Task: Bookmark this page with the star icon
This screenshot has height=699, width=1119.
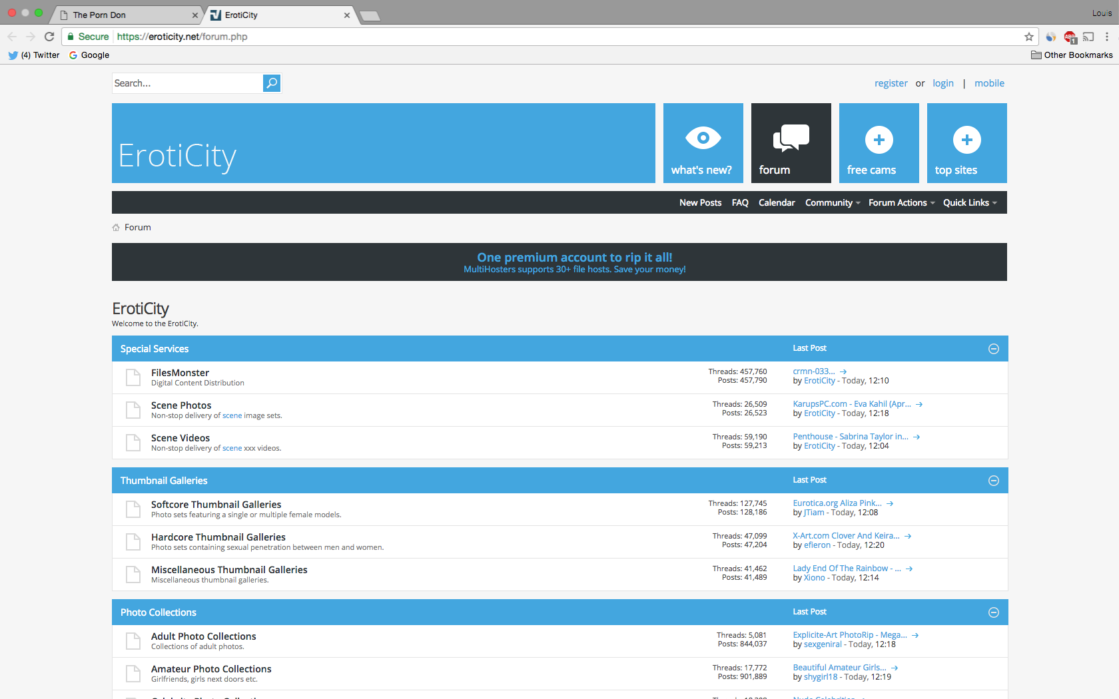Action: pos(1029,37)
